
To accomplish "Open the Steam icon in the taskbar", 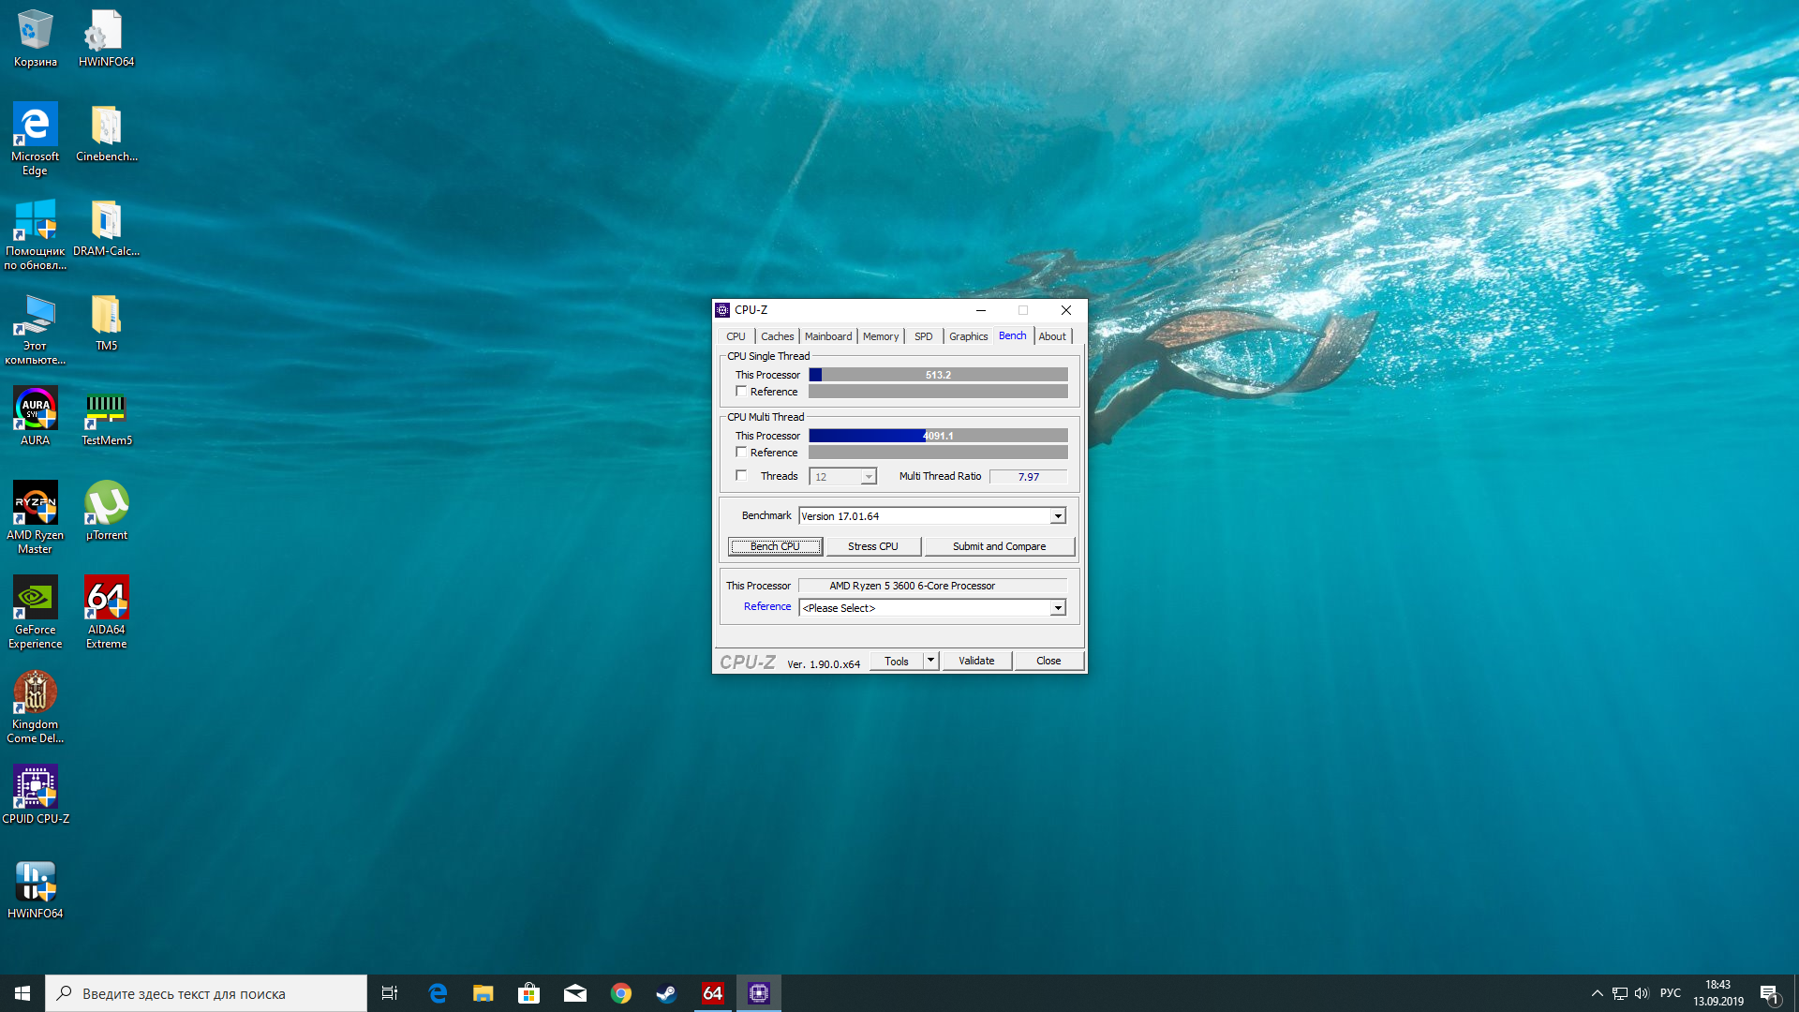I will tap(666, 993).
